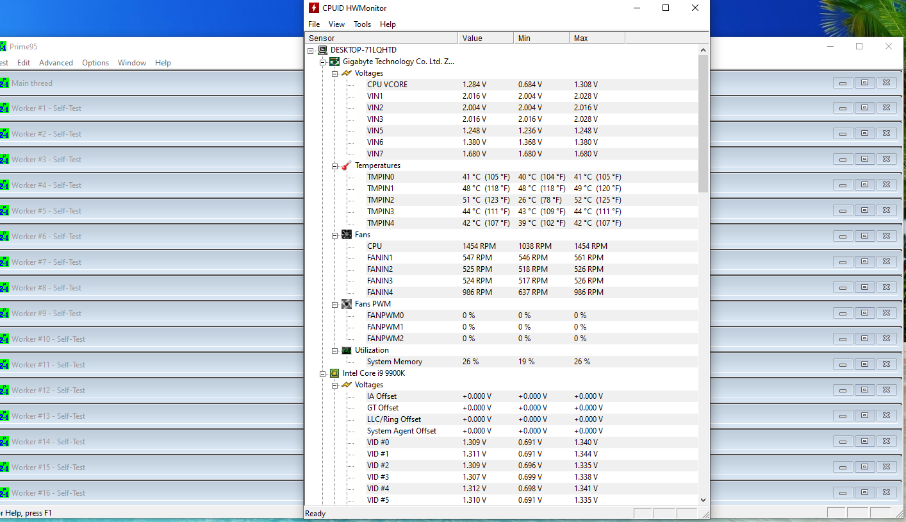Click the Intel Core i9 9900K chip icon
The width and height of the screenshot is (906, 522).
[x=334, y=373]
